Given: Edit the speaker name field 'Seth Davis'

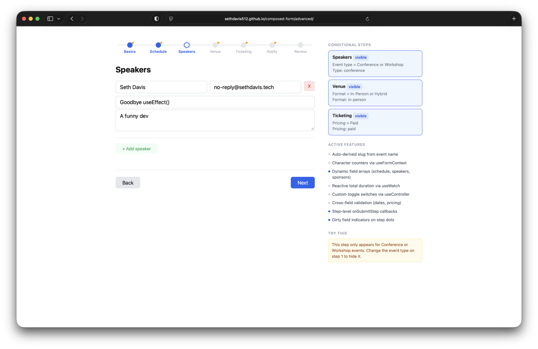Looking at the screenshot, I should (161, 87).
